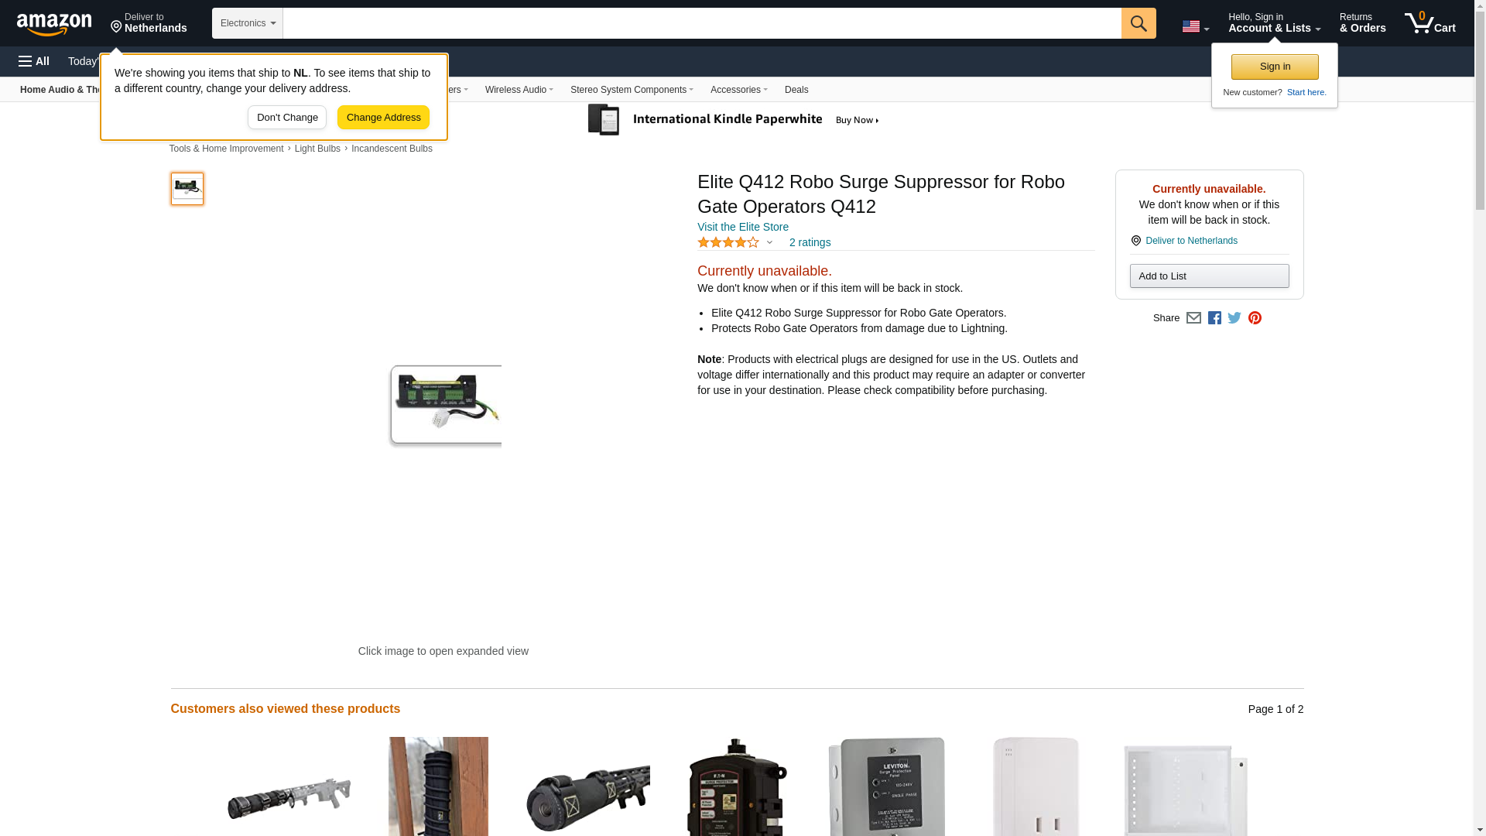
Task: Share product via email icon
Action: click(1193, 318)
